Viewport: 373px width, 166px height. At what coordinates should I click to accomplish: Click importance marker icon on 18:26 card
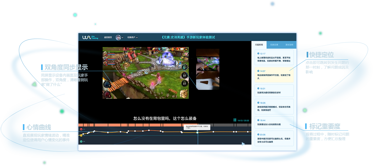258,103
